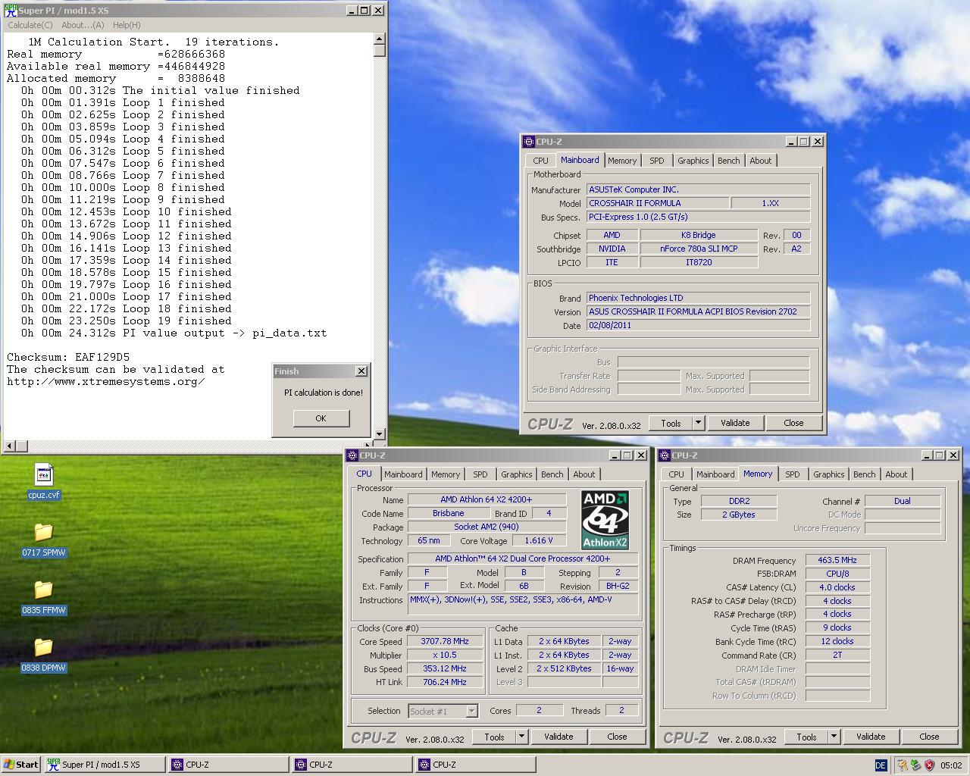Switch to Mainboard tab in Memory CPU-Z window
970x776 pixels.
(x=715, y=474)
